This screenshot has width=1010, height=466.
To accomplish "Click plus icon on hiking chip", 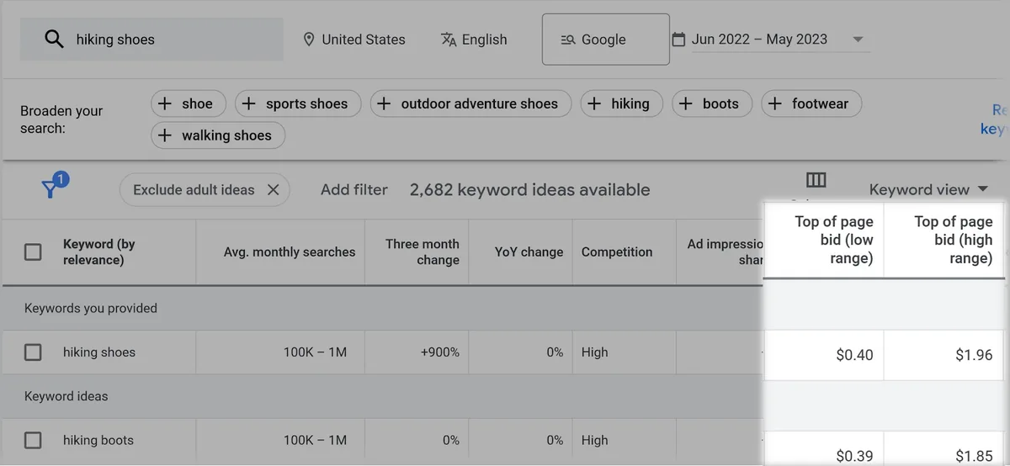I will pos(594,103).
